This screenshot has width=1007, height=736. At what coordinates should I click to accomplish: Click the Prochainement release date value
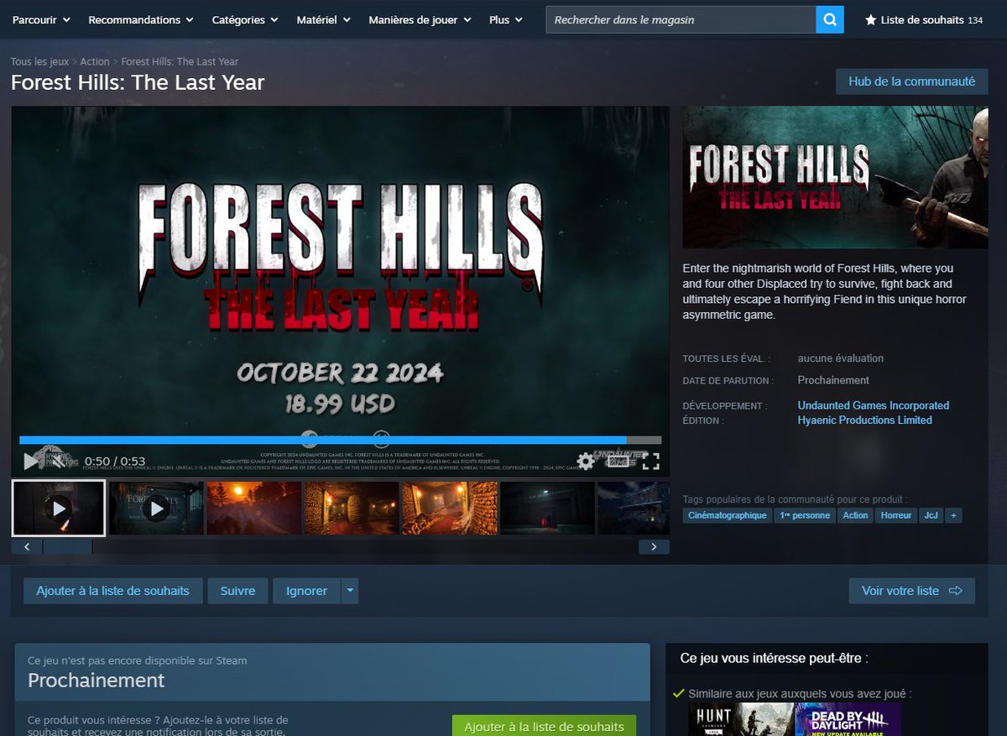point(833,380)
